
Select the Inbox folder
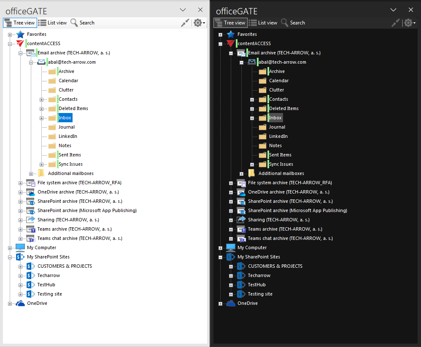coord(65,118)
